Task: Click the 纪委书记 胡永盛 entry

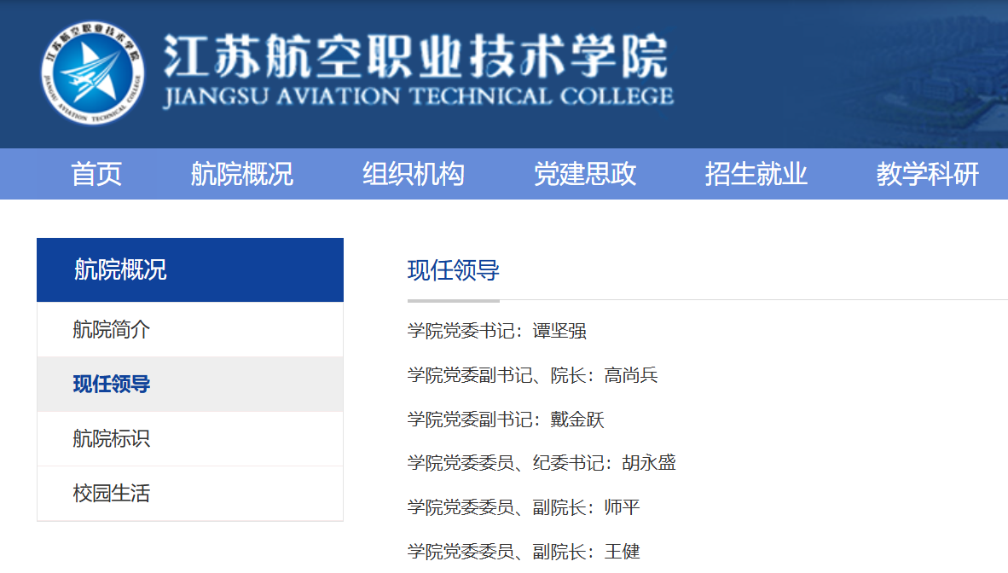Action: [x=542, y=463]
